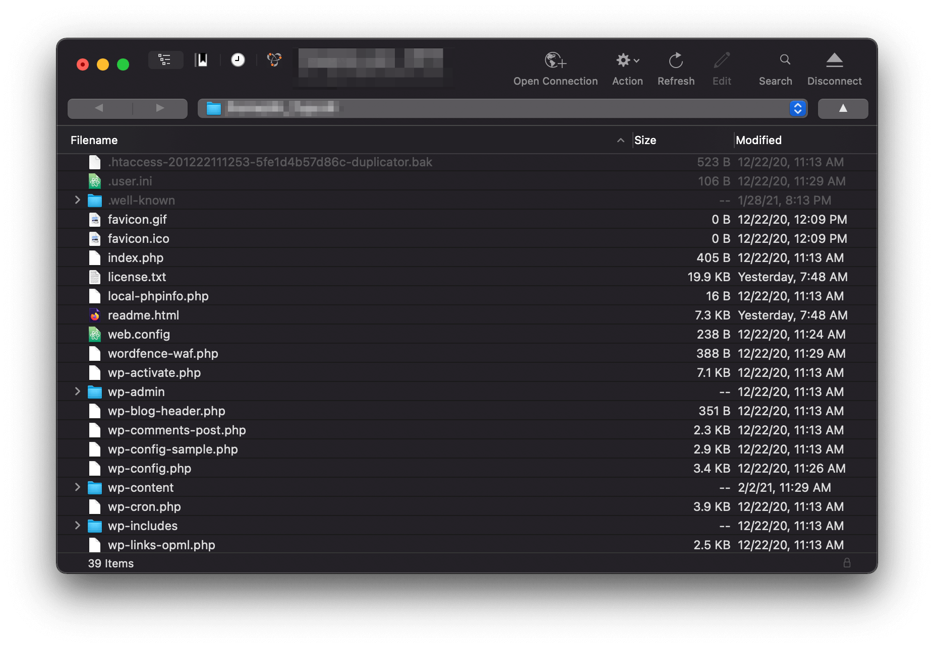Select the .htaccess duplicator.bak file name
The image size is (934, 648).
coord(270,162)
